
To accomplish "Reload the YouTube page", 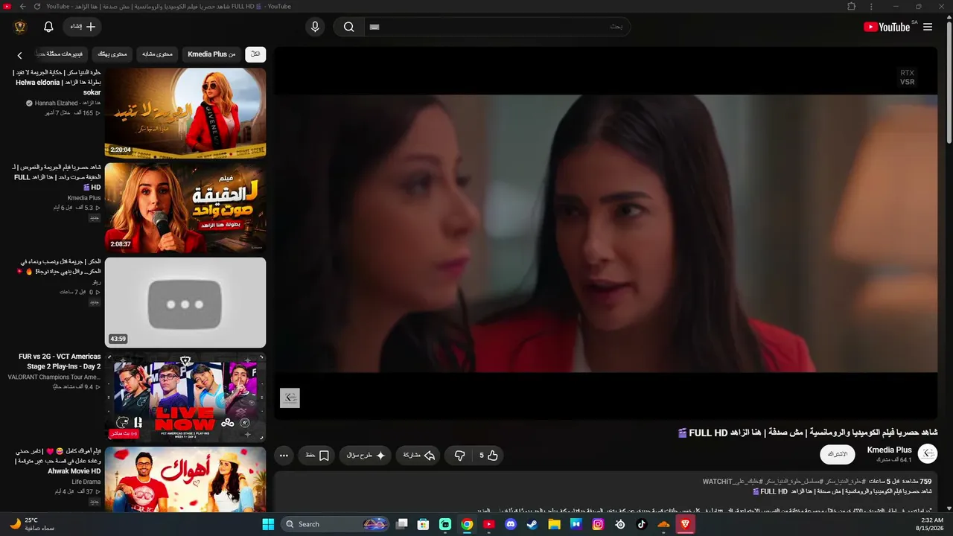I will pyautogui.click(x=36, y=7).
